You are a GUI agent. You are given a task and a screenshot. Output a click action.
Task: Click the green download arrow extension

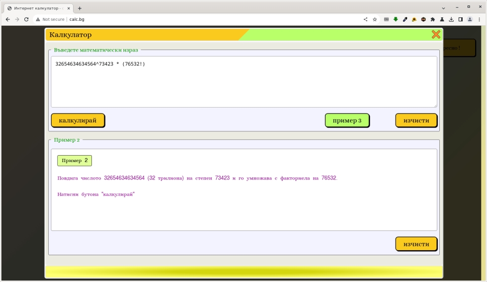click(x=396, y=19)
